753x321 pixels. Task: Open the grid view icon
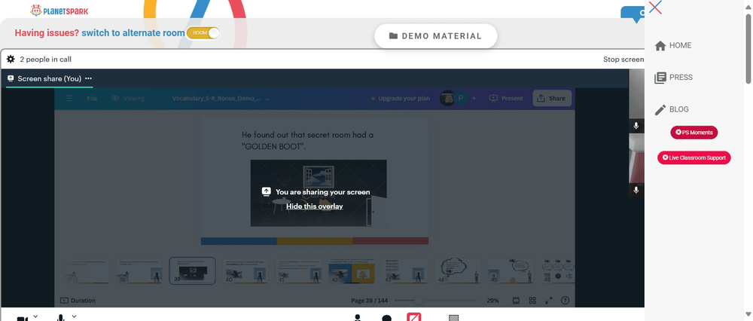click(x=532, y=301)
